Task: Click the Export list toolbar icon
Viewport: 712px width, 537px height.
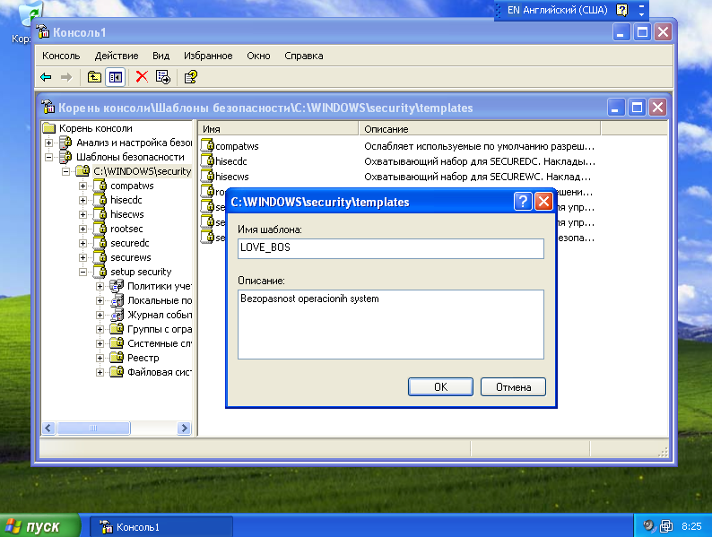Action: [163, 77]
